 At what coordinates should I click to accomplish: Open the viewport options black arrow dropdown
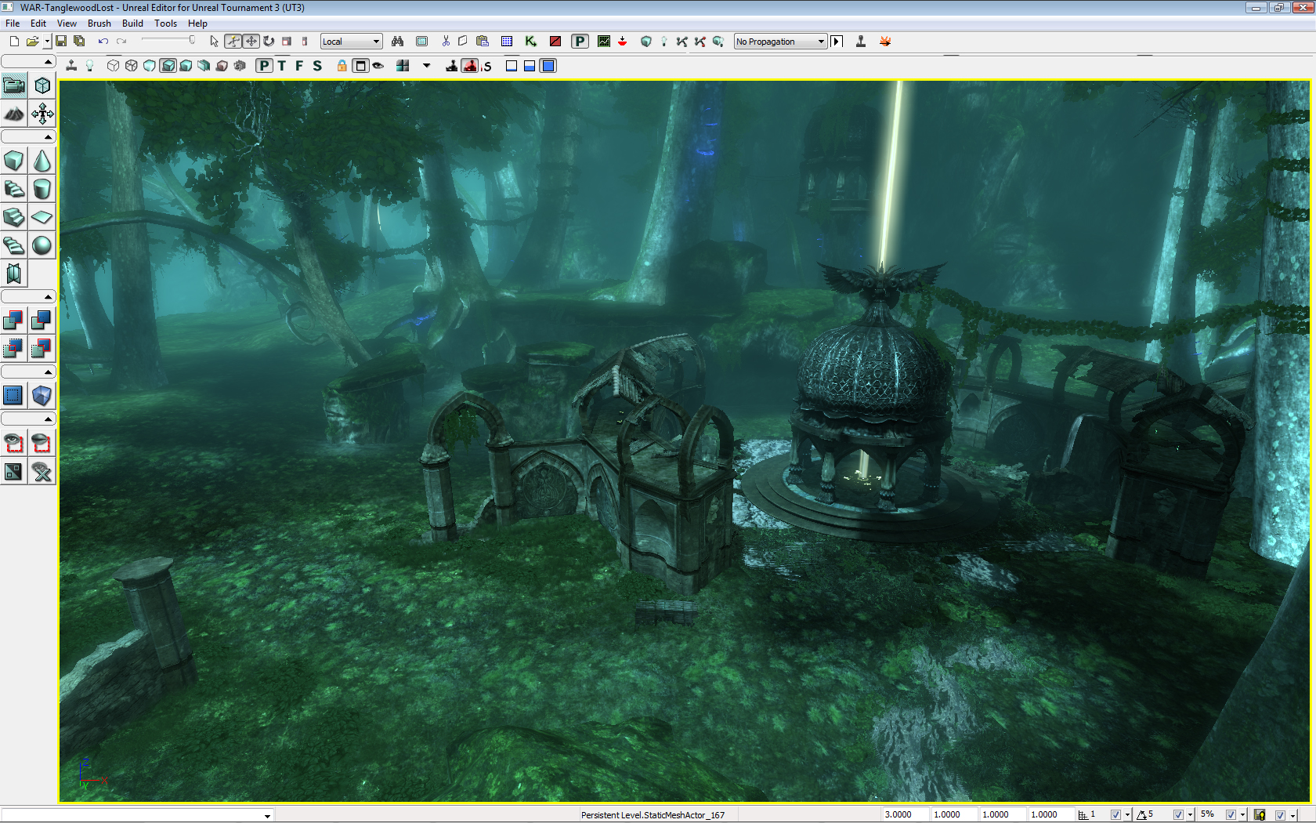(x=427, y=66)
